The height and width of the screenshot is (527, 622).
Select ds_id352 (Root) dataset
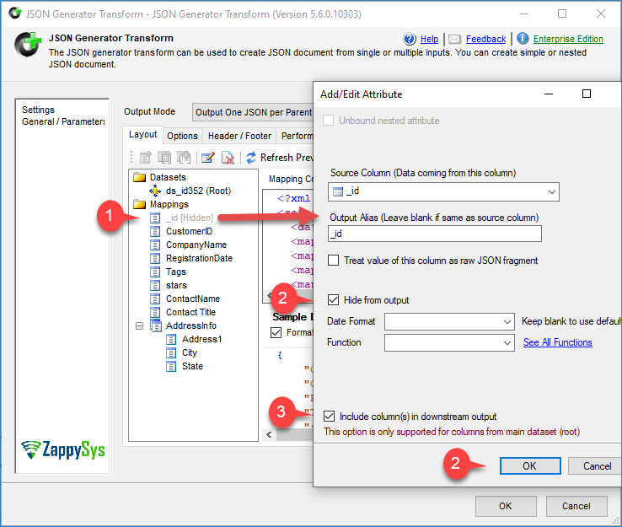click(x=198, y=191)
